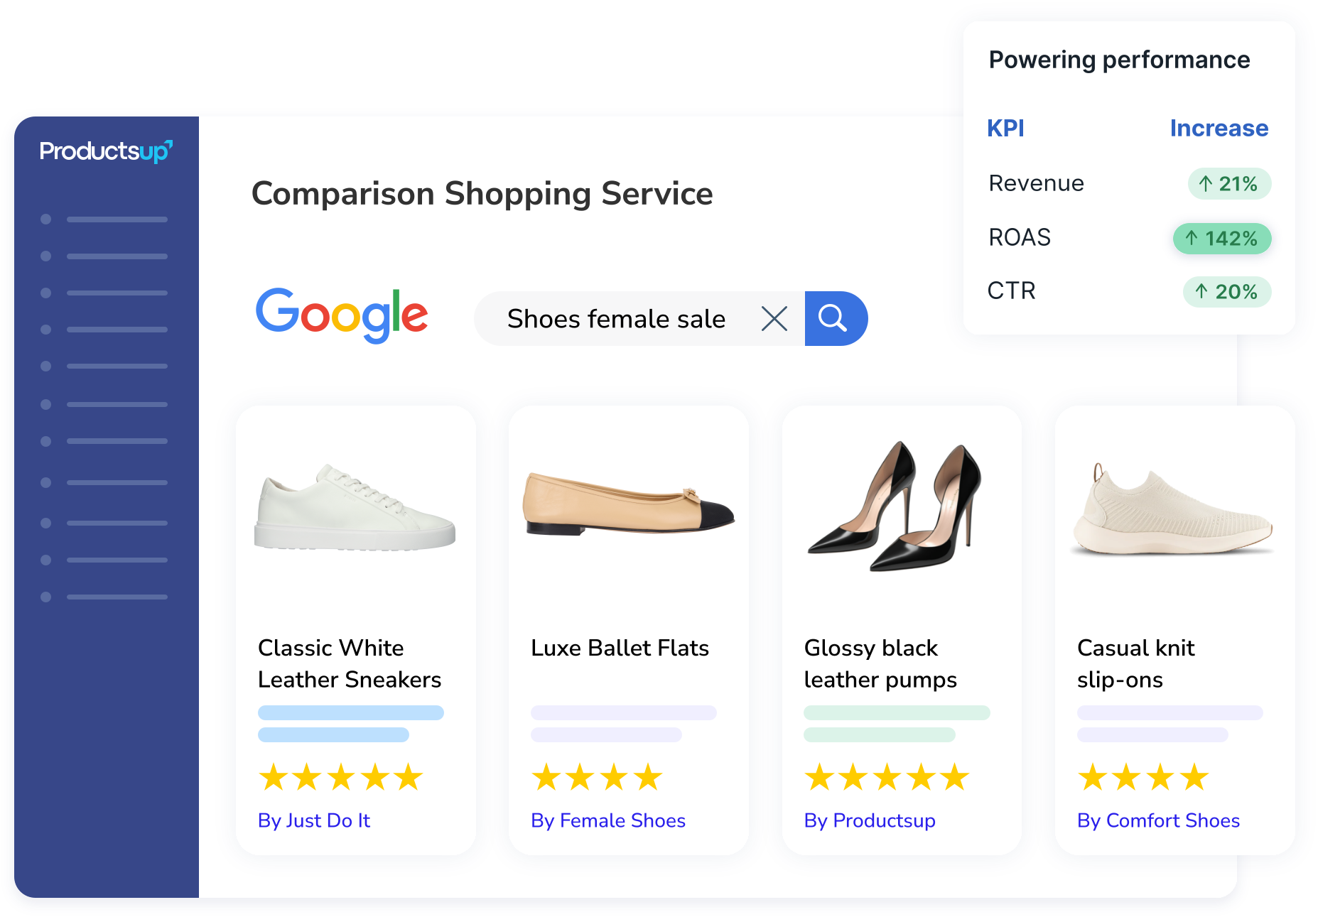Clear the search with the X icon
The image size is (1318, 917).
(774, 318)
